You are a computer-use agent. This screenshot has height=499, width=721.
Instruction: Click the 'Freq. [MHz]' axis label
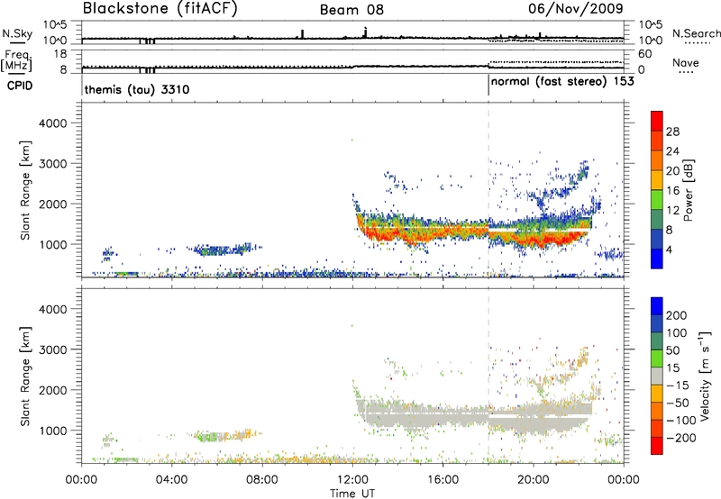click(17, 60)
